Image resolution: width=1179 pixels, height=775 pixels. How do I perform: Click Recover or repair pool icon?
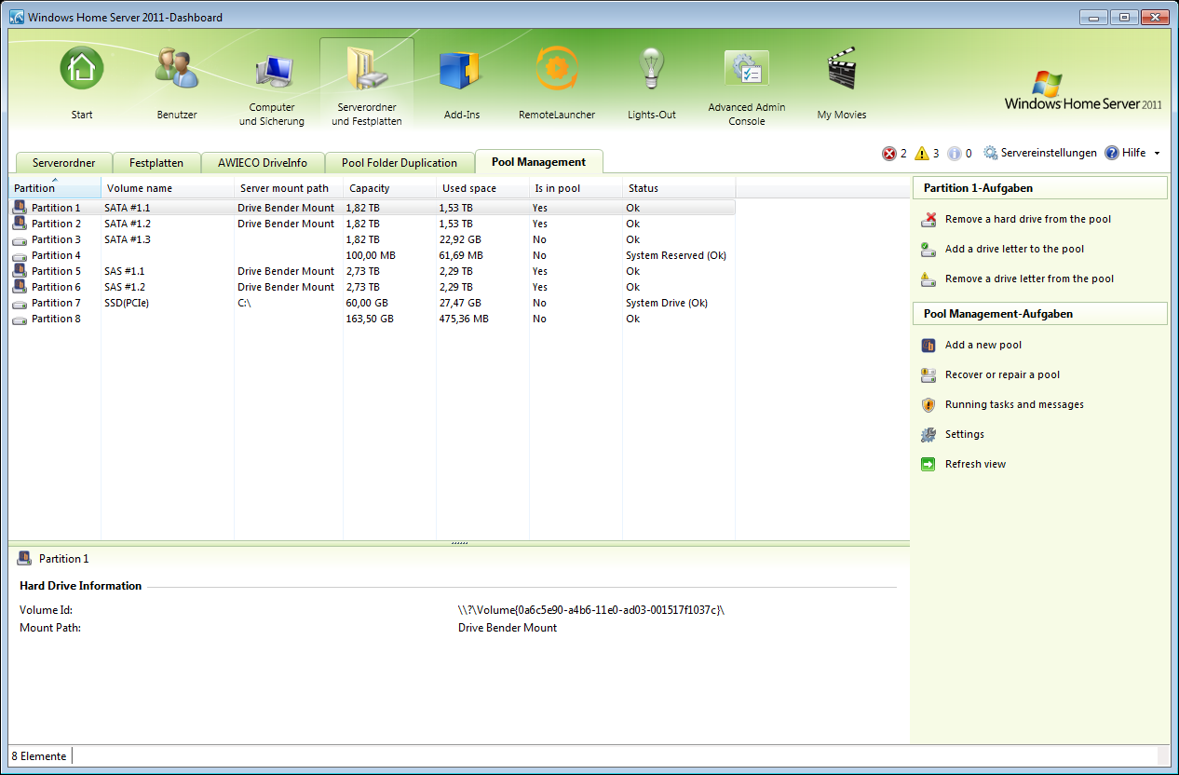coord(928,375)
